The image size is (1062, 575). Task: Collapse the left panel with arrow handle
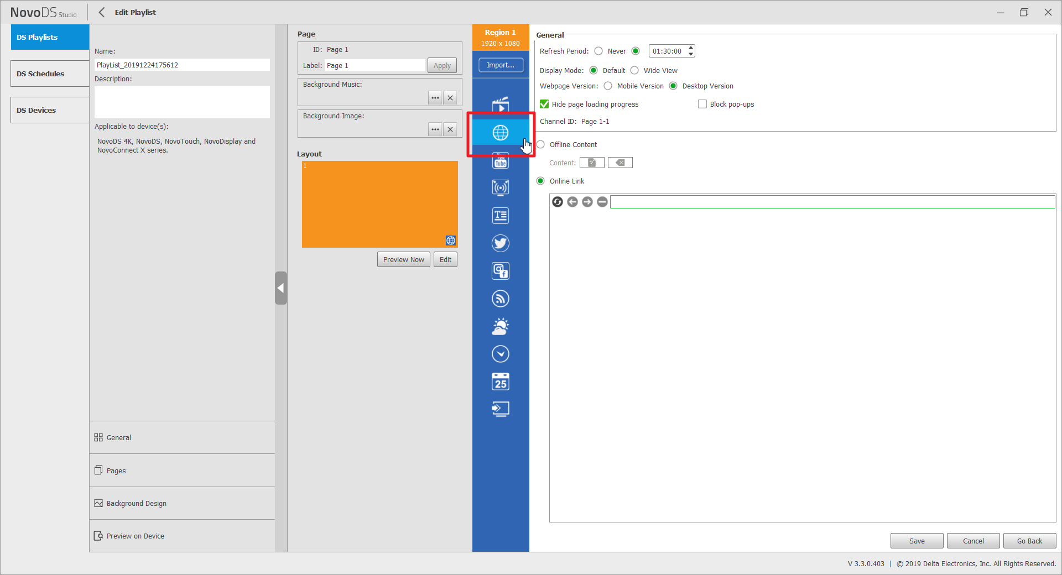tap(281, 288)
